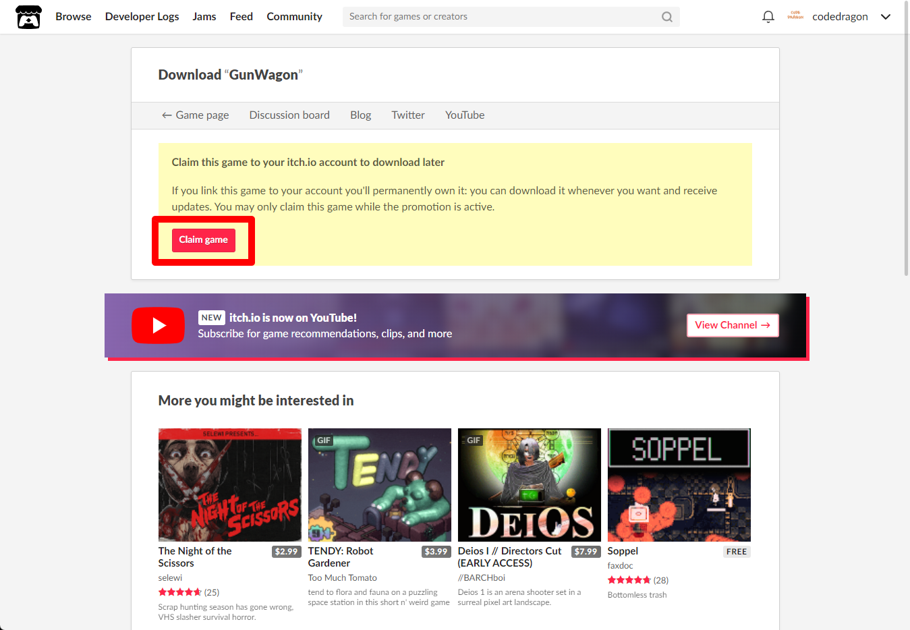The height and width of the screenshot is (630, 910).
Task: Open //BARCHboi author page
Action: (482, 578)
